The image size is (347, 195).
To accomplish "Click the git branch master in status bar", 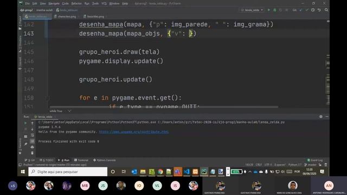I will click(311, 165).
